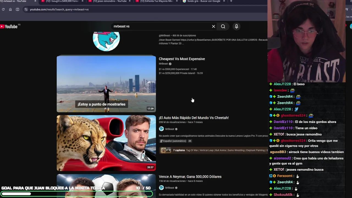Switch to the 'fondo gris - Buscar con Google' tab
The width and height of the screenshot is (352, 198).
(204, 1)
